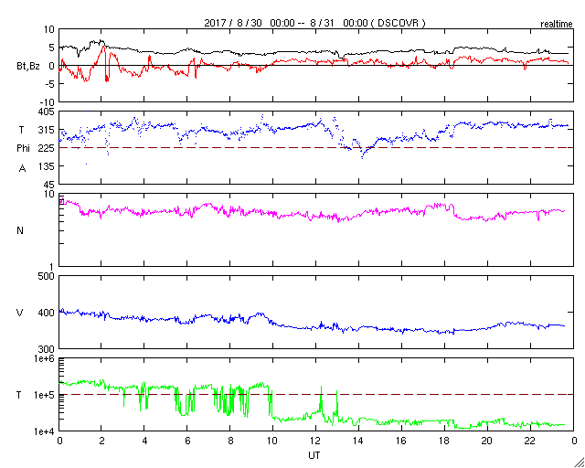Click the plot title date range text

pyautogui.click(x=314, y=23)
